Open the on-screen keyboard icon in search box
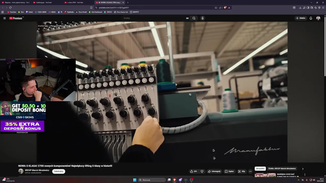Screen dimensions: 326x183 point(187,18)
